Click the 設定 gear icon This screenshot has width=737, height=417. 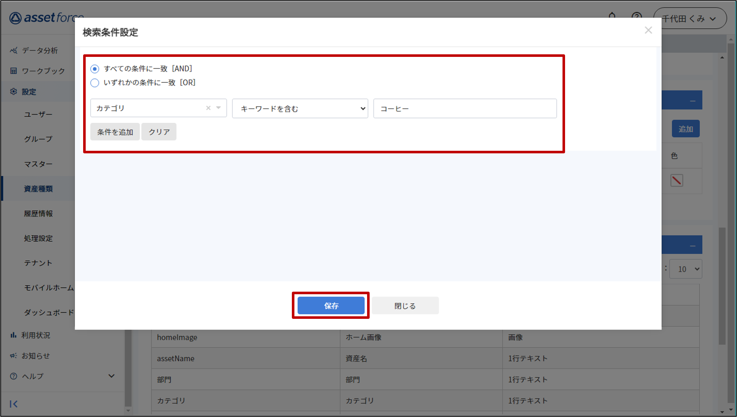tap(14, 91)
